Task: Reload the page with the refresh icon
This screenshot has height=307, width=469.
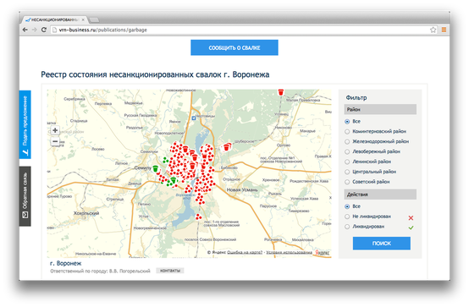Action: pos(44,30)
